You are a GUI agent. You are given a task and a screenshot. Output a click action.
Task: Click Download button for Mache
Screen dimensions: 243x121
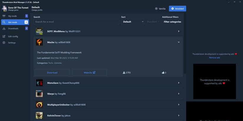click(52, 73)
